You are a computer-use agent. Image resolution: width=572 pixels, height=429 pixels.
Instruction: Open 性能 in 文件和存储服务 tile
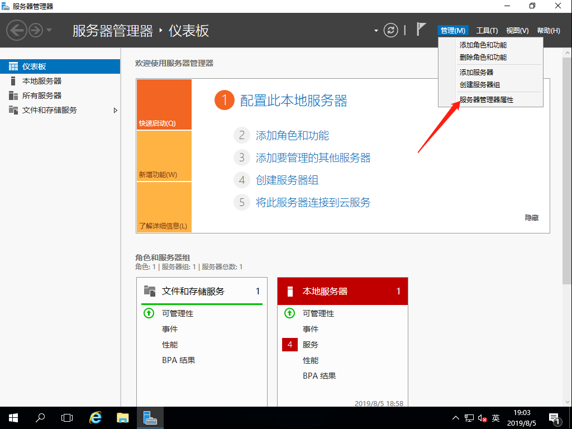click(170, 345)
